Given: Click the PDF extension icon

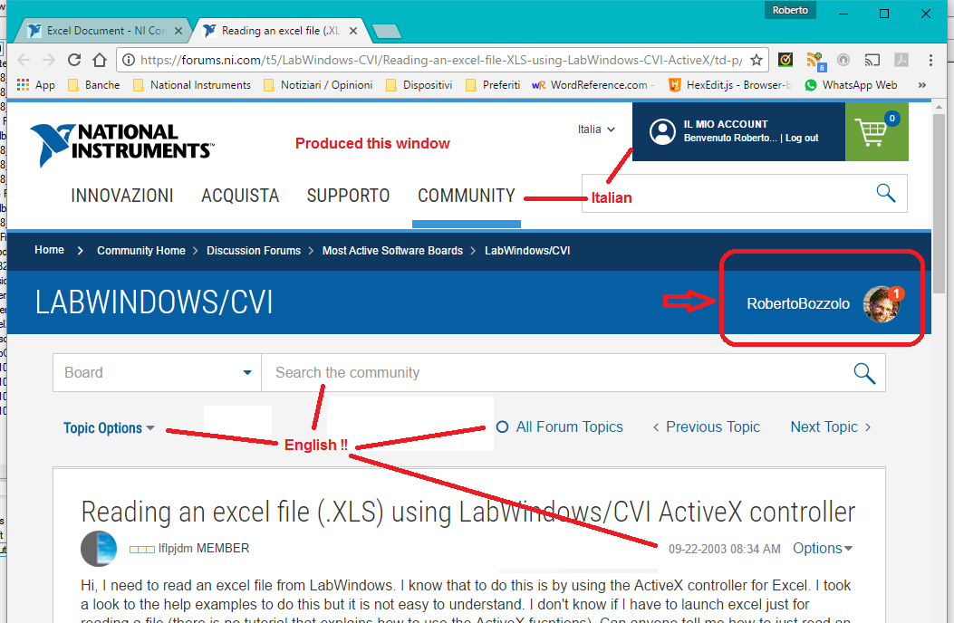Looking at the screenshot, I should [901, 60].
